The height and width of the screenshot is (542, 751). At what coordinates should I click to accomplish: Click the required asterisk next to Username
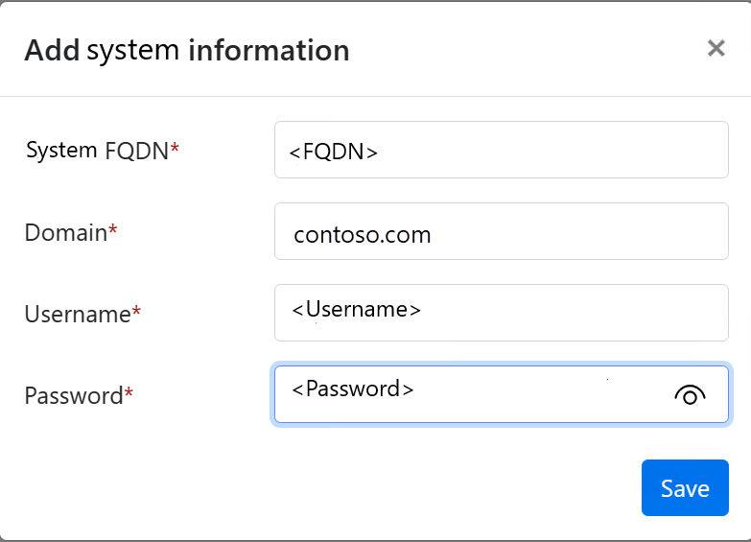click(136, 312)
